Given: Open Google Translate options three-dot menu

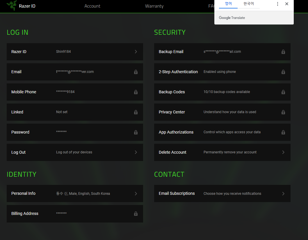Looking at the screenshot, I should pos(277,4).
